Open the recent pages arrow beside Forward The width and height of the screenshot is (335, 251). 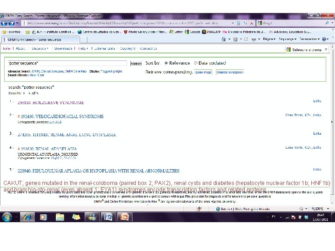point(17,23)
